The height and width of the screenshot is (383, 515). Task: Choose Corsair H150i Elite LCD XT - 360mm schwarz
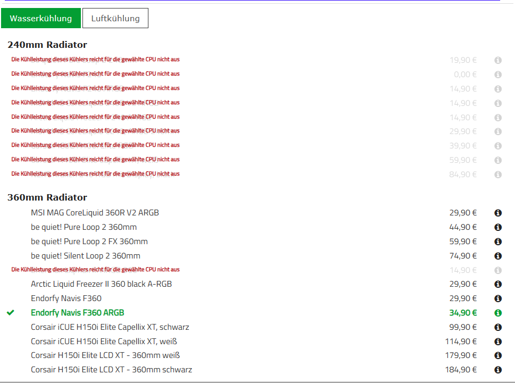point(112,370)
